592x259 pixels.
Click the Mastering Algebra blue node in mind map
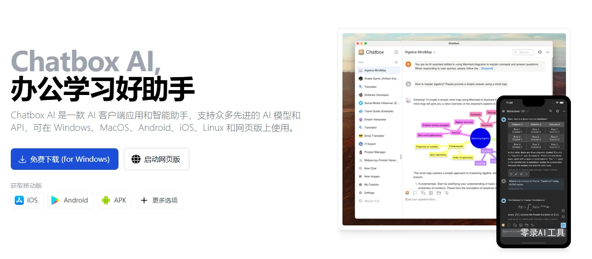pyautogui.click(x=480, y=138)
